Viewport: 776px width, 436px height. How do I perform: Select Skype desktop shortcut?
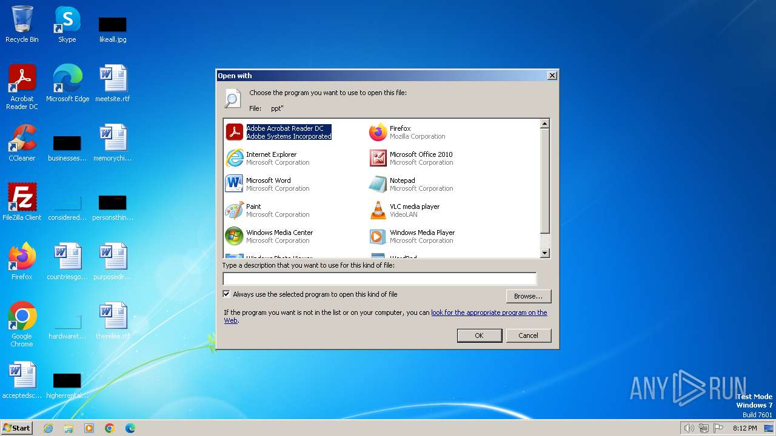click(67, 25)
